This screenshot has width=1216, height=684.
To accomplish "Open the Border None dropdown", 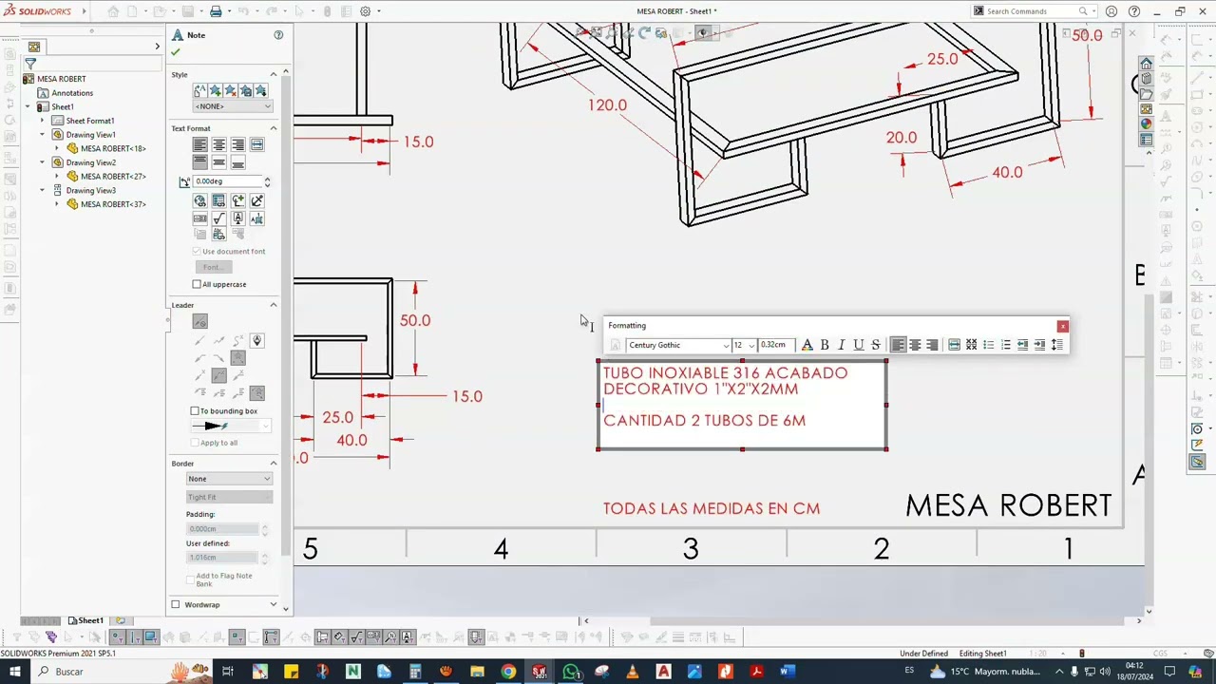I will coord(229,479).
